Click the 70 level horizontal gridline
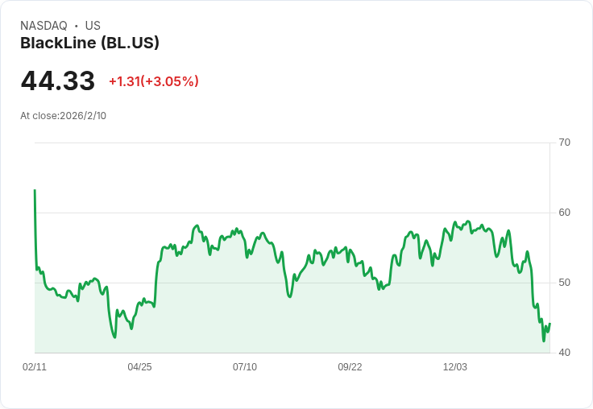 [x=290, y=143]
